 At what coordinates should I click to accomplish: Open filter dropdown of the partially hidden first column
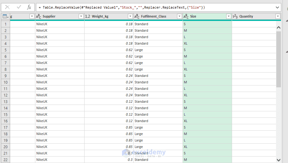tap(32, 16)
